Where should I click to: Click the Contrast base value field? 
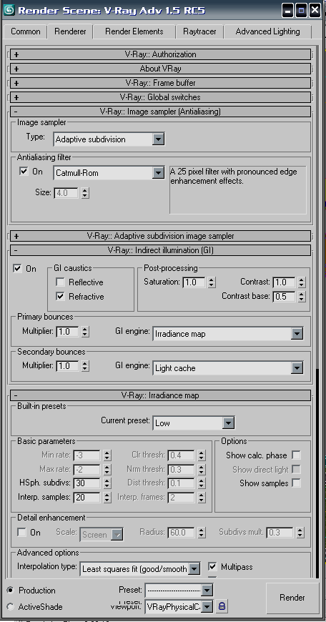(285, 296)
